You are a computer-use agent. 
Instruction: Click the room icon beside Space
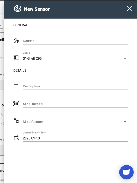click(16, 57)
